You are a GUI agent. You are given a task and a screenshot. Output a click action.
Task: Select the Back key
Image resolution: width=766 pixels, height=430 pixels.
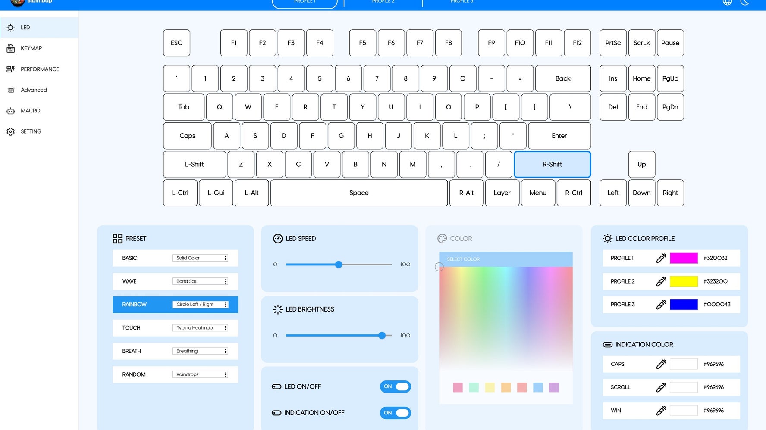coord(563,78)
